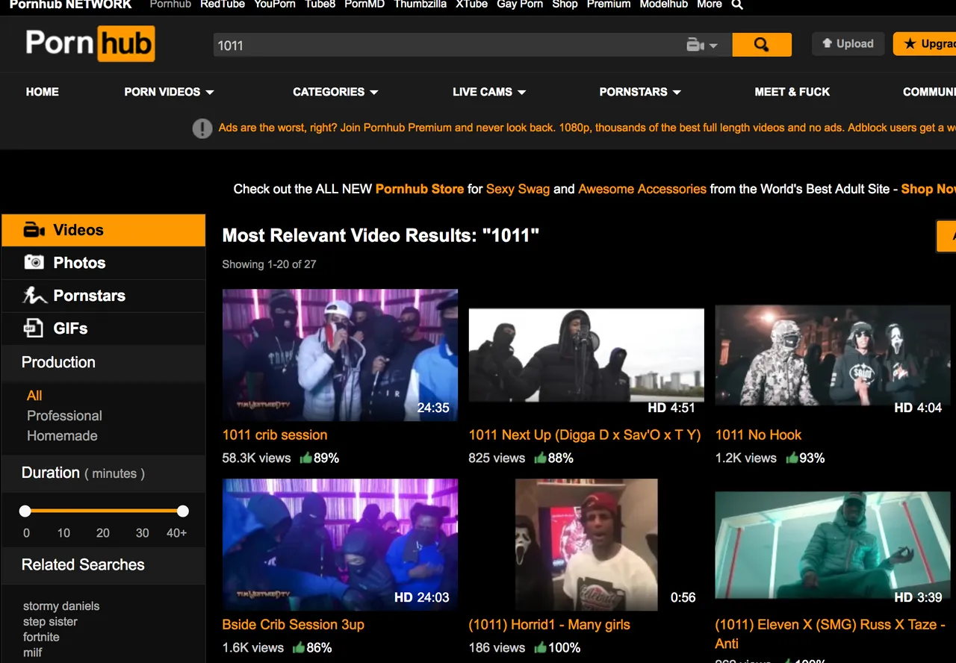Click the Upload button

coord(848,43)
